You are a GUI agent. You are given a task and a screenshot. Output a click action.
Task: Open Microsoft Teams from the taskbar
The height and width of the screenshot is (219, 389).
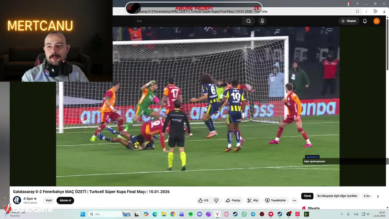coord(182,214)
